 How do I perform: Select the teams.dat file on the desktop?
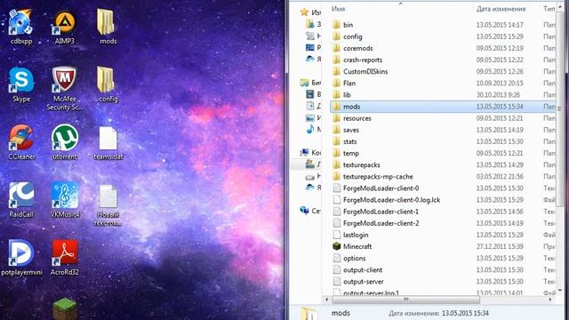click(x=108, y=143)
